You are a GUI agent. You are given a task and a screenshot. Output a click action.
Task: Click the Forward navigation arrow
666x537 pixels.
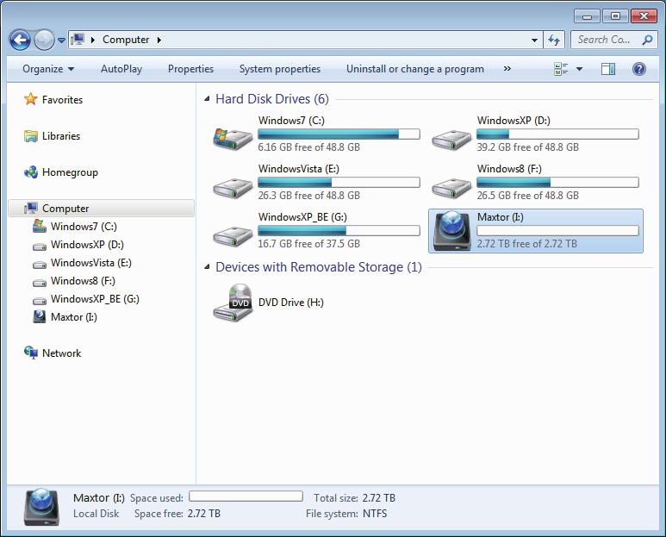pyautogui.click(x=44, y=41)
